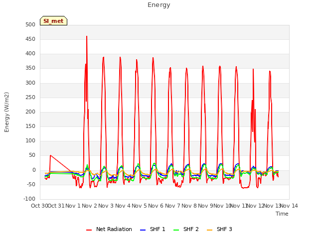Click the -100 y-axis tick label

[x=29, y=199]
